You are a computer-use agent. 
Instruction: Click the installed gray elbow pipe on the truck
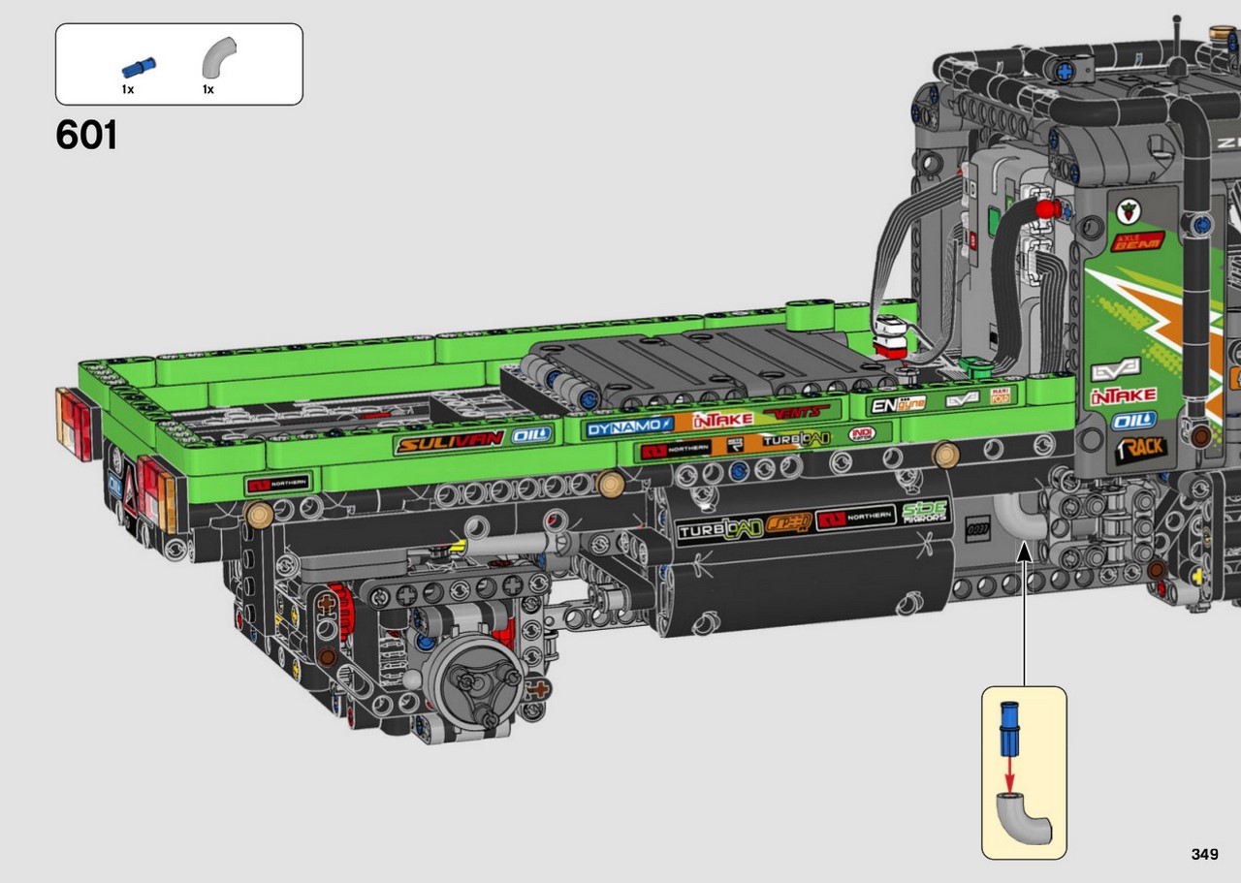click(1022, 517)
